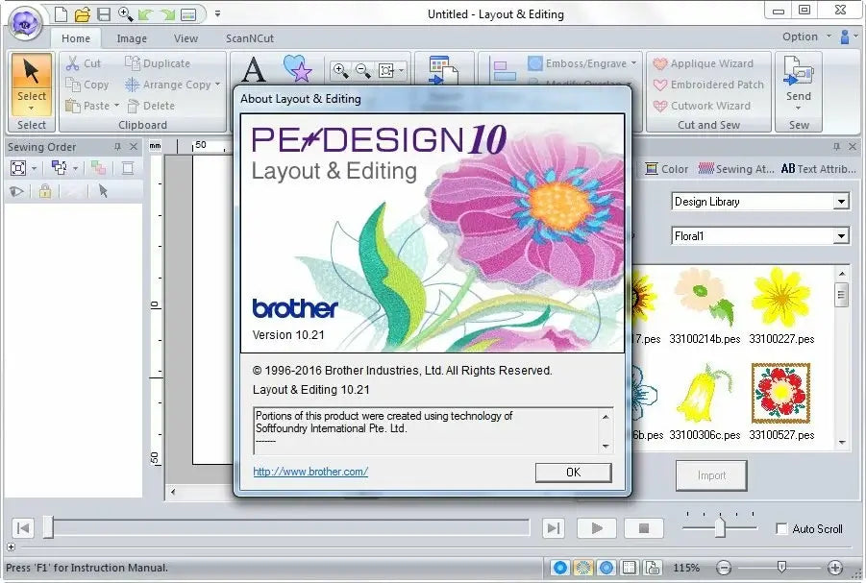Click the Stop button in stitch simulator
Viewport: 866px width, 583px height.
click(x=643, y=528)
